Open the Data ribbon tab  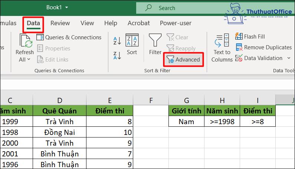click(33, 23)
